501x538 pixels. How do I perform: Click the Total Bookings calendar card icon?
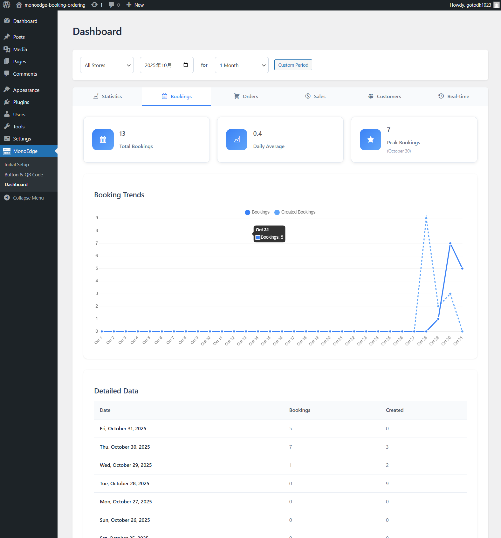point(103,140)
